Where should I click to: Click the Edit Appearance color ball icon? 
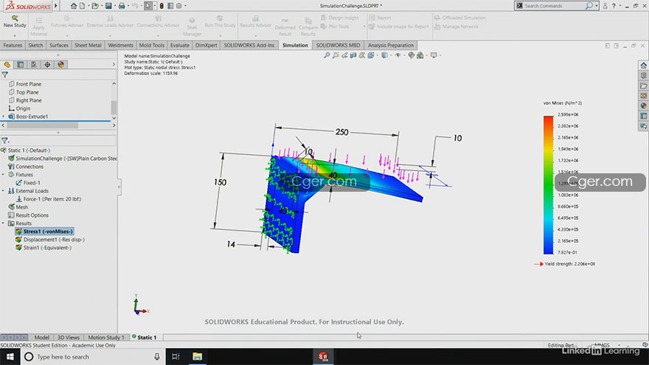(x=411, y=55)
